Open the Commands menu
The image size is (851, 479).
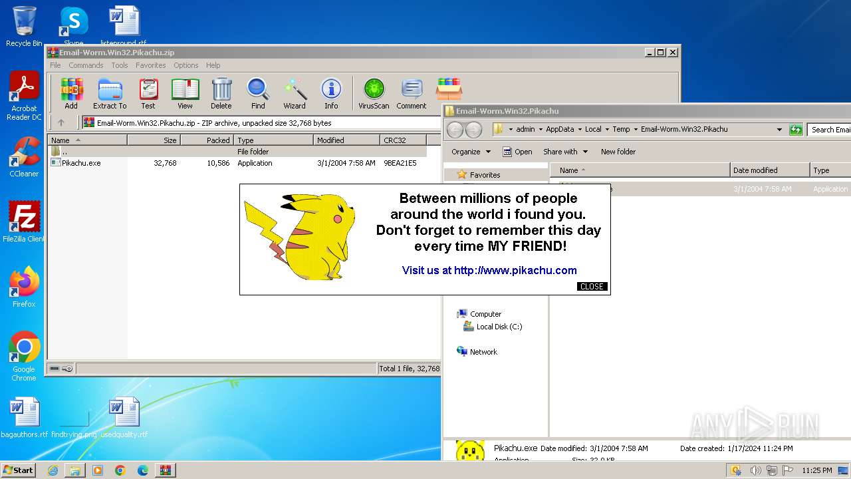click(x=86, y=65)
